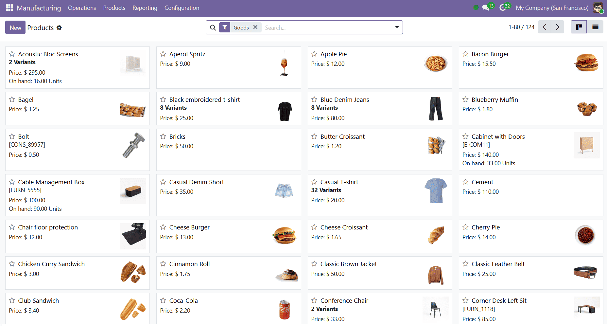Star the Bagel product

click(12, 99)
